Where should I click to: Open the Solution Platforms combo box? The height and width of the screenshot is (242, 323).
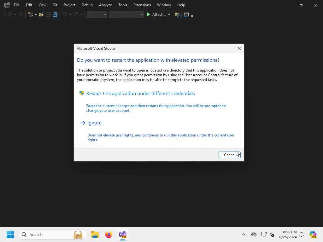pyautogui.click(x=126, y=14)
